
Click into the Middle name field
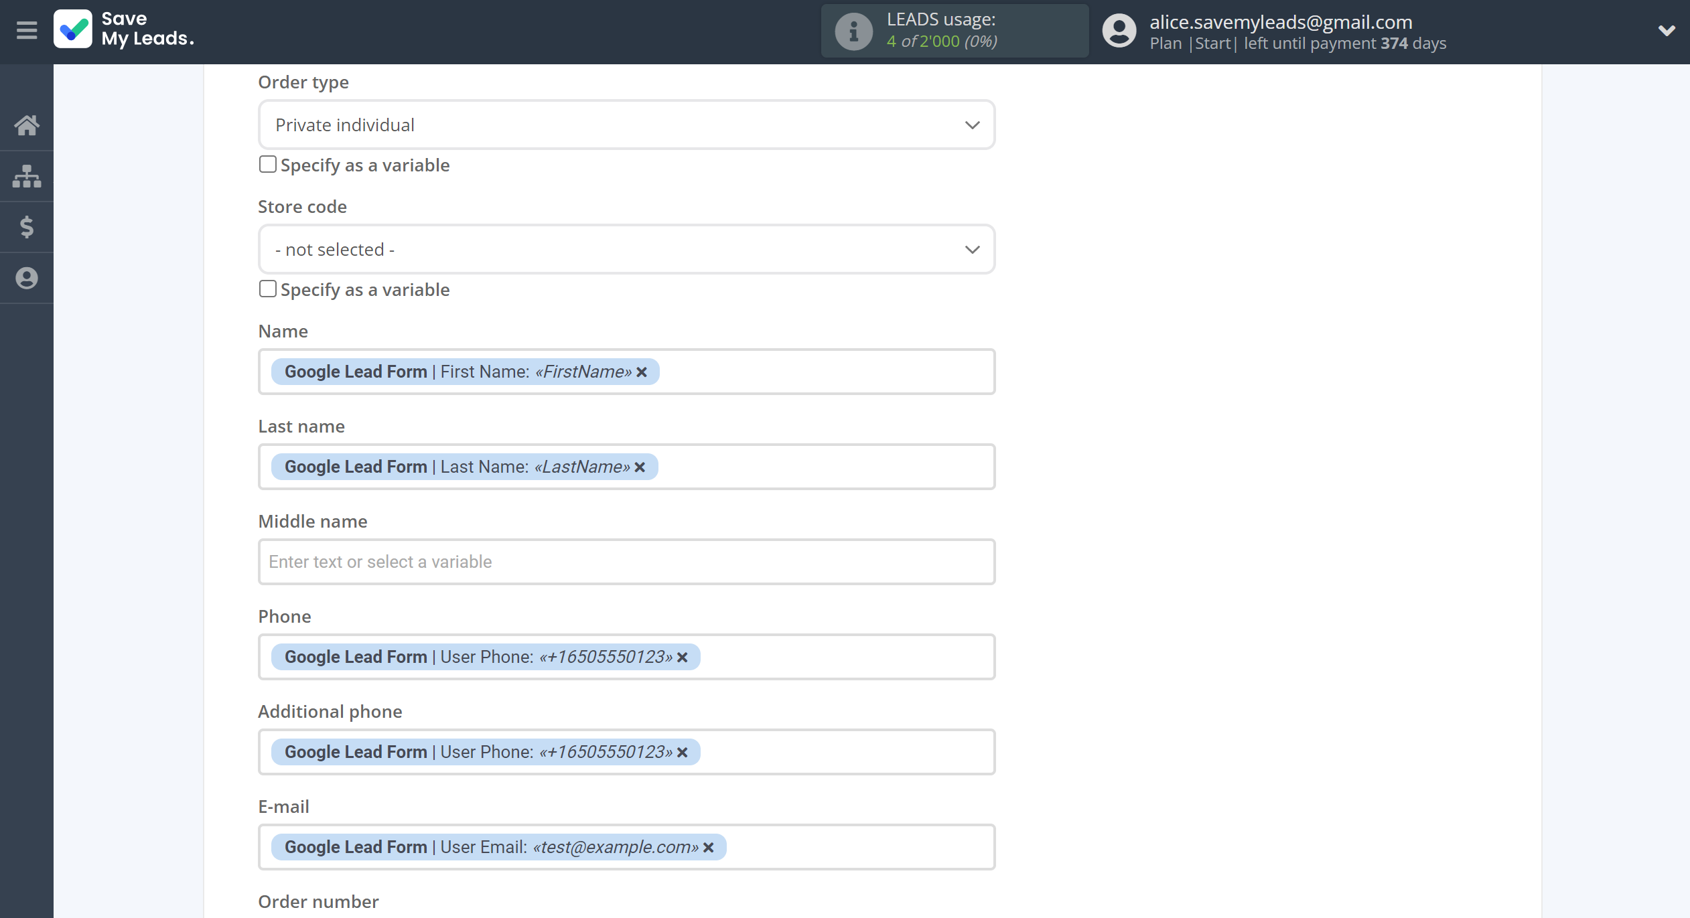coord(626,562)
